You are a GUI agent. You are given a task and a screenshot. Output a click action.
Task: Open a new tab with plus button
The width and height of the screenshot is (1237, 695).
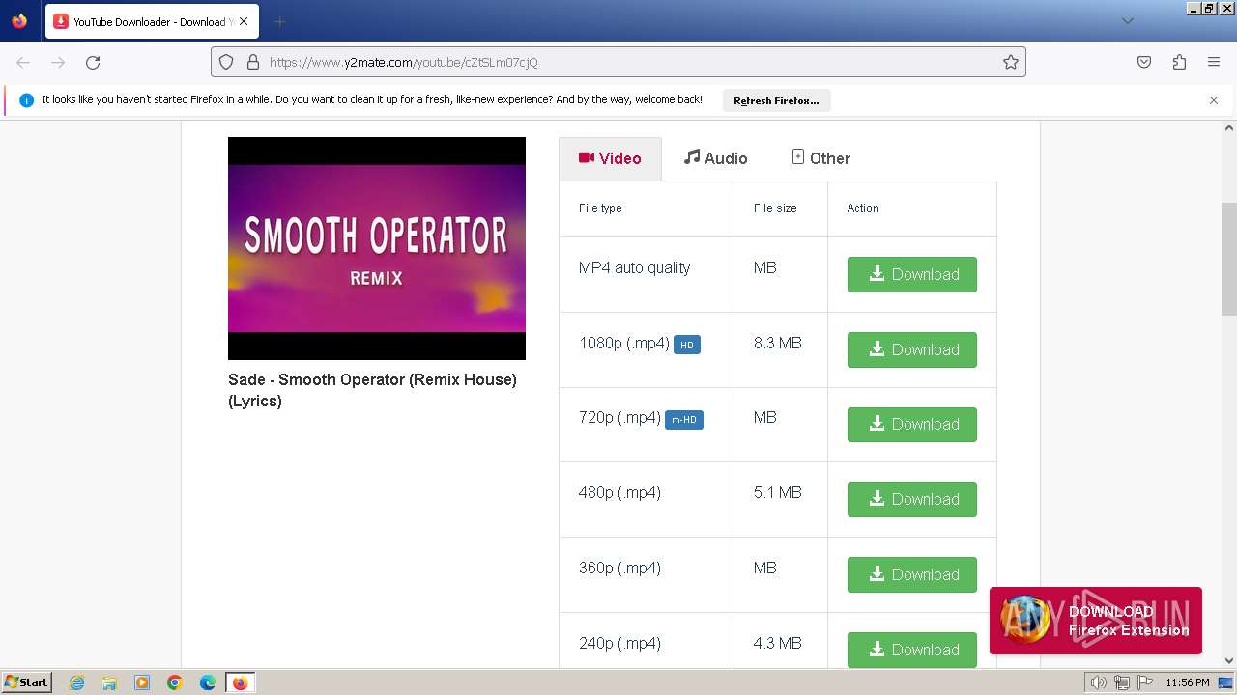click(x=279, y=21)
